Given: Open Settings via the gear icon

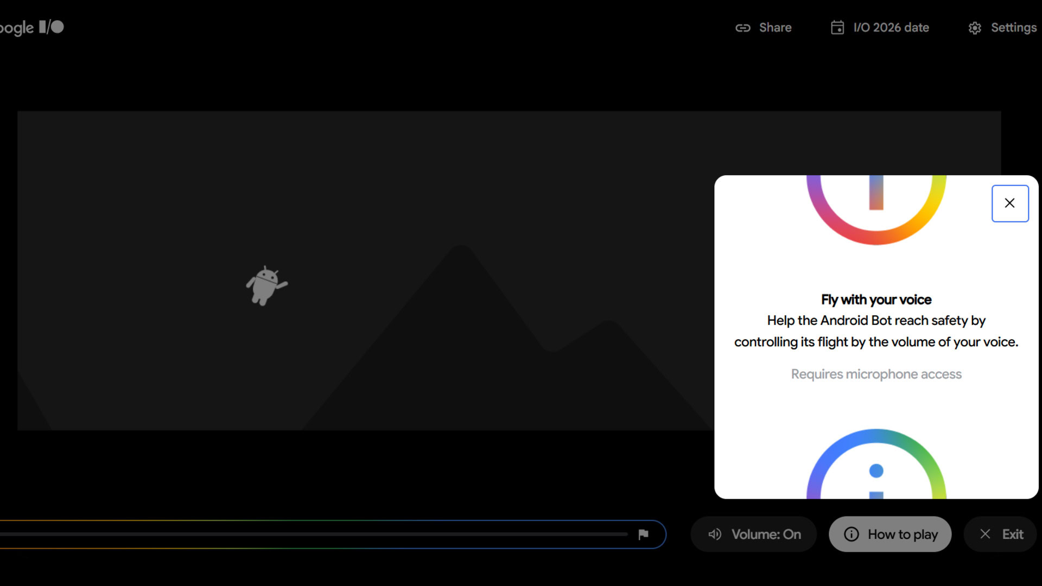Looking at the screenshot, I should 975,27.
